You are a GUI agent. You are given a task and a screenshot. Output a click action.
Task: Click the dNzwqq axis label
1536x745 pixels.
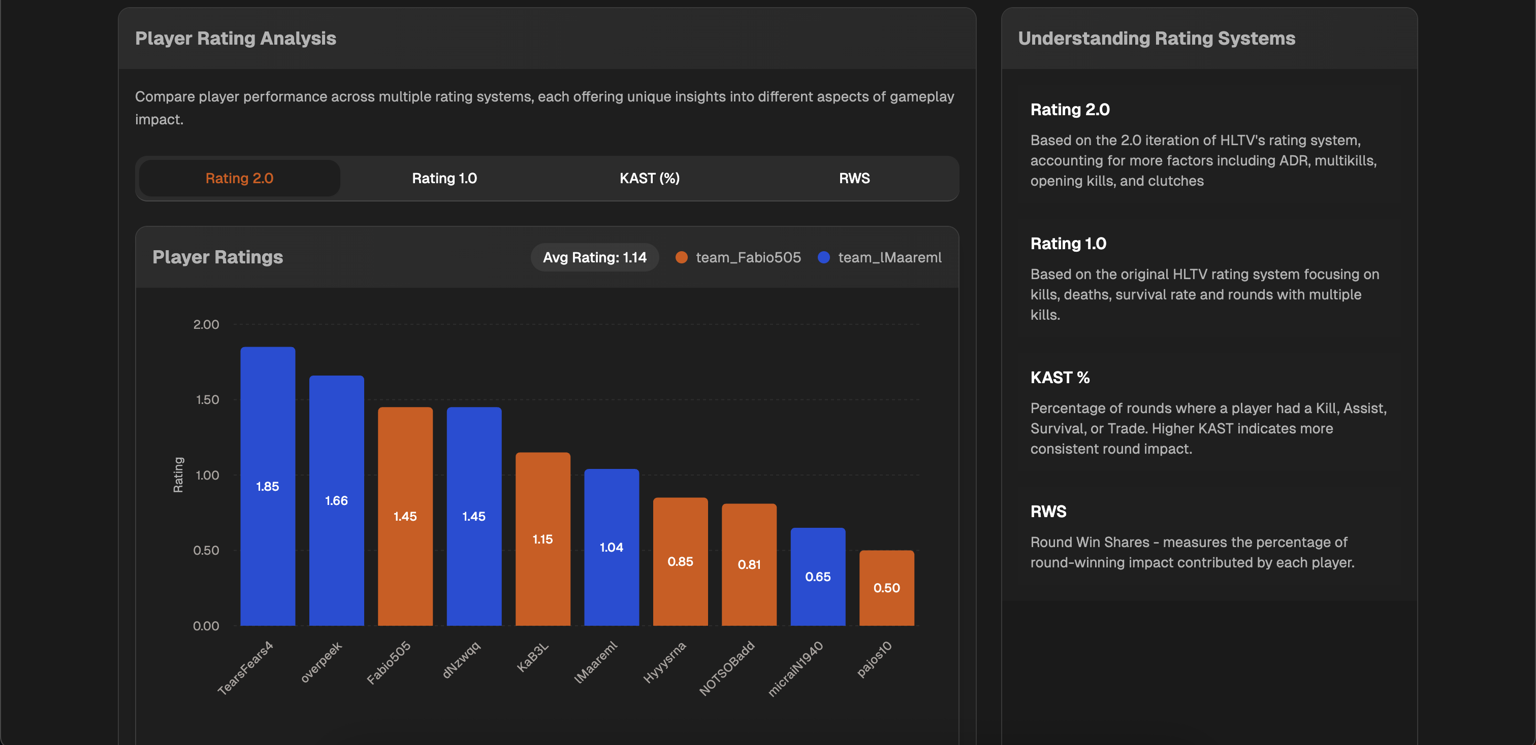click(461, 660)
